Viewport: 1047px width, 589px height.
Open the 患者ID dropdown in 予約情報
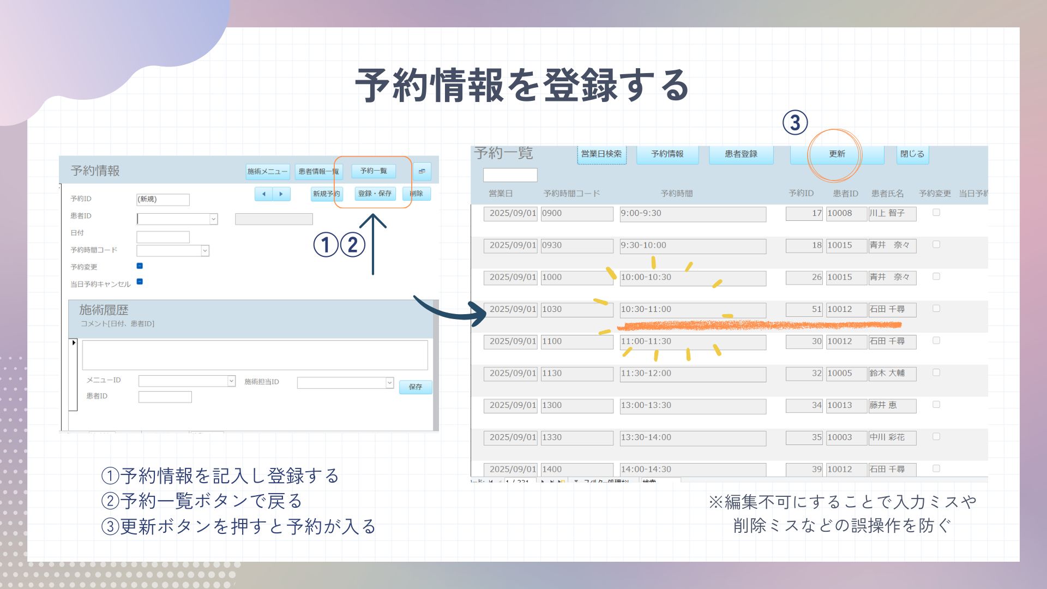coord(213,219)
